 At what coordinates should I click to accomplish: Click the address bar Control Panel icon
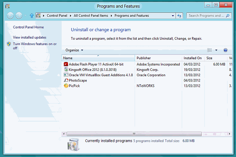pos(39,16)
